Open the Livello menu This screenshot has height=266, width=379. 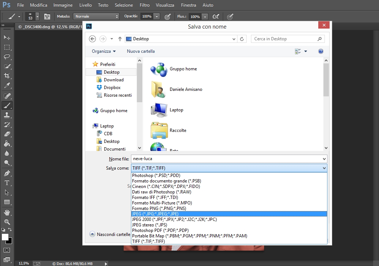tap(86, 5)
